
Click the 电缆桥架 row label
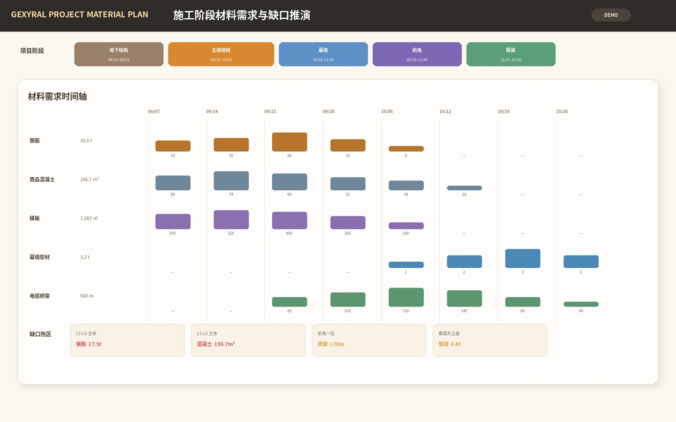click(x=40, y=296)
